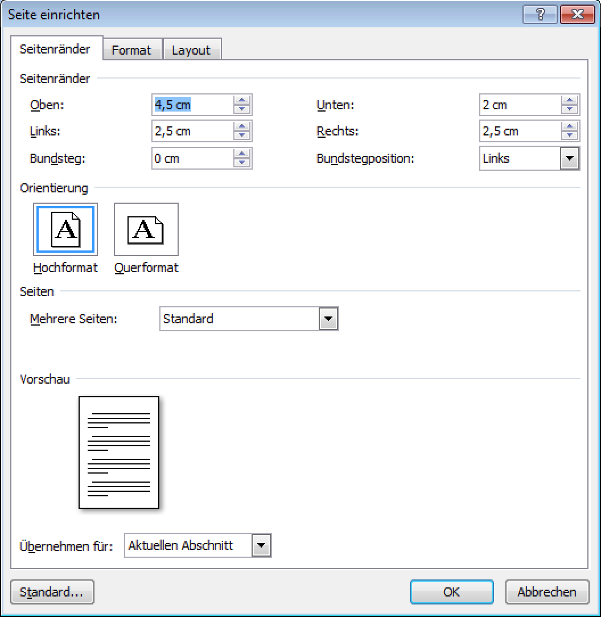This screenshot has width=601, height=617.
Task: Open the Layout tab
Action: 191,50
